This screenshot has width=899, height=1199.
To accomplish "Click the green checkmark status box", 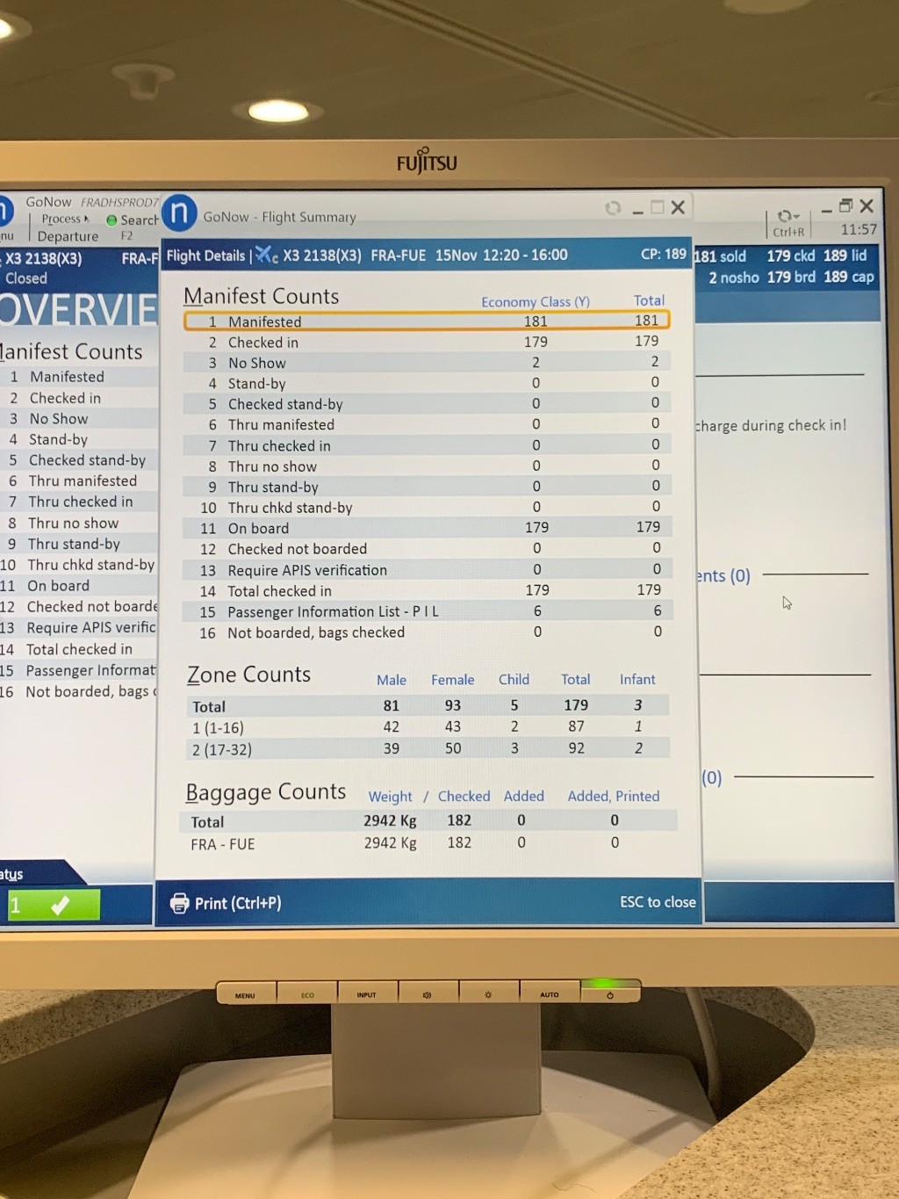I will [x=54, y=905].
